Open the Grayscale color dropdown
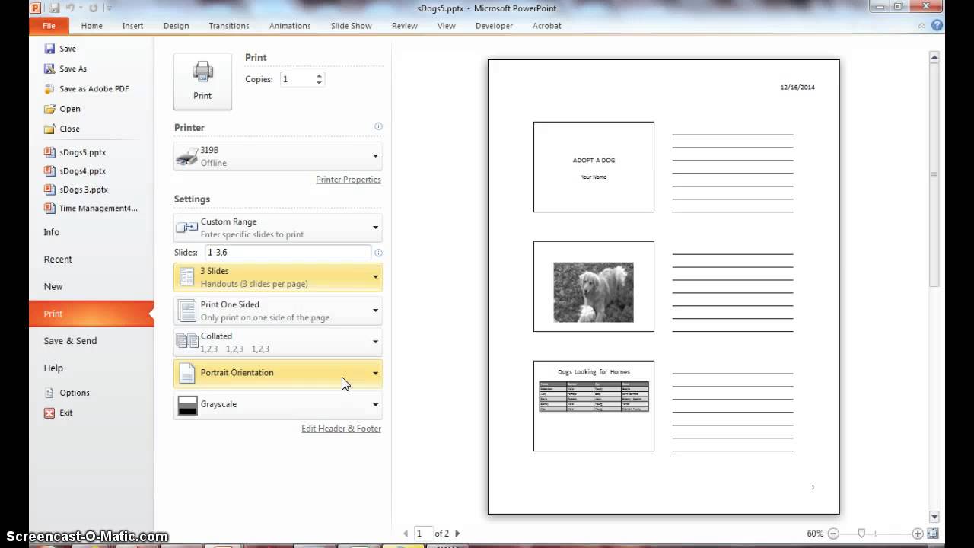The width and height of the screenshot is (974, 548). tap(278, 404)
